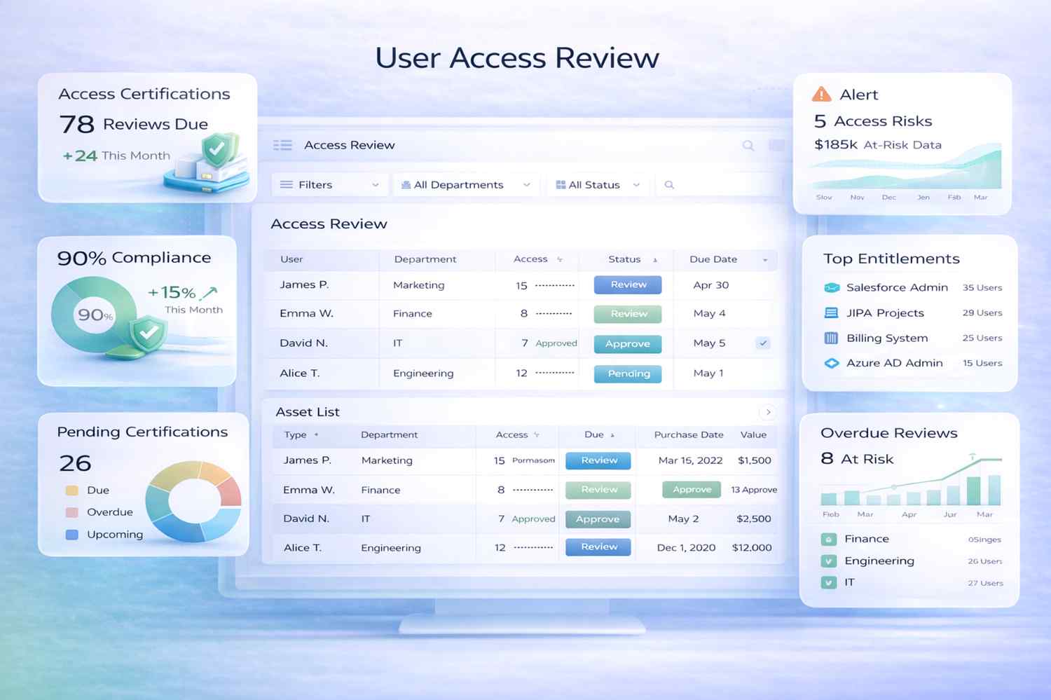
Task: Select the Salesforce Admin icon in Top Entitlements
Action: click(x=831, y=287)
